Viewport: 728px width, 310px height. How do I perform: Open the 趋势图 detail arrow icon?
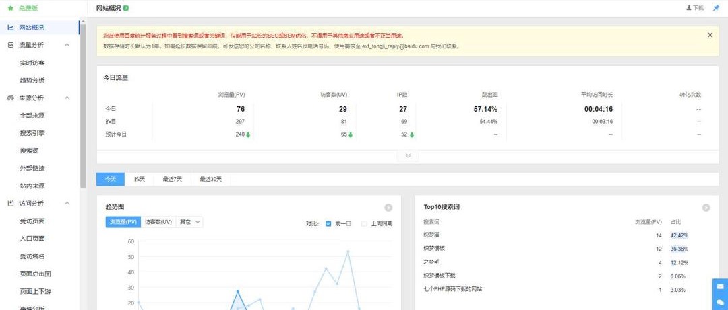(388, 208)
